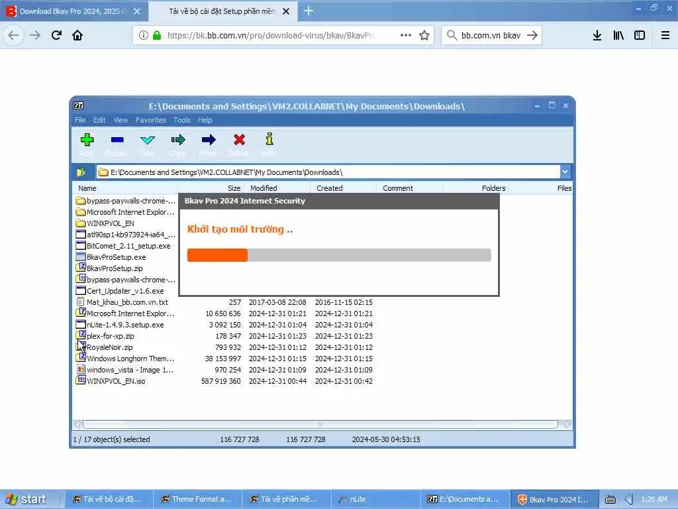The width and height of the screenshot is (678, 509).
Task: Click the Move blue arrow icon
Action: tap(209, 139)
